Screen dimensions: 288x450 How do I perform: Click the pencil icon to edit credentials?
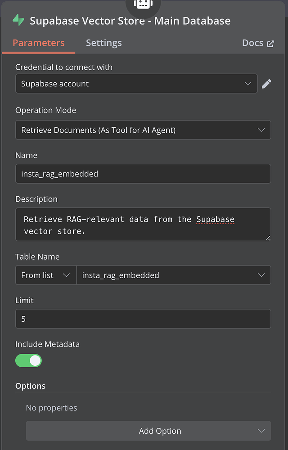click(x=266, y=83)
